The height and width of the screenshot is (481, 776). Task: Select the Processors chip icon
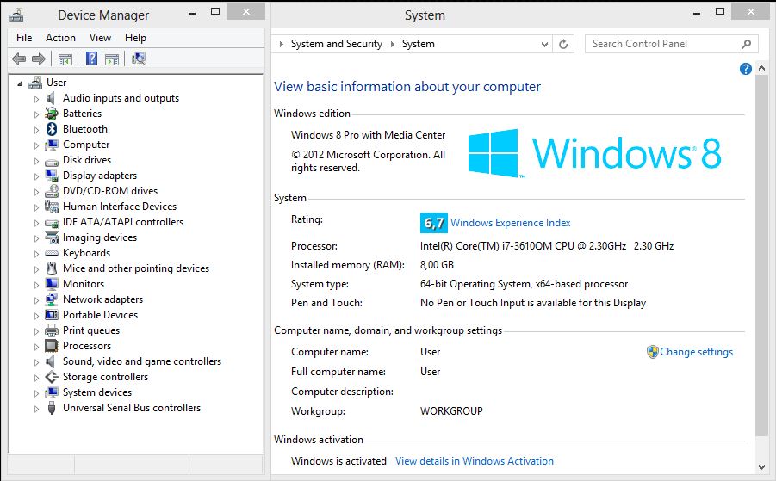[52, 346]
